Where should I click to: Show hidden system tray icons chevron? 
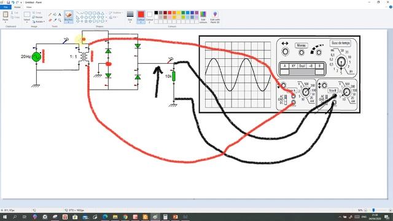click(x=340, y=217)
